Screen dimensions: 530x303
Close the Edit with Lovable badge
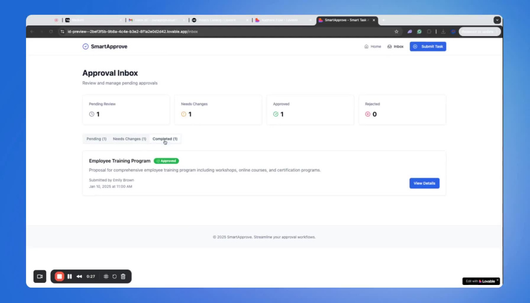[498, 280]
